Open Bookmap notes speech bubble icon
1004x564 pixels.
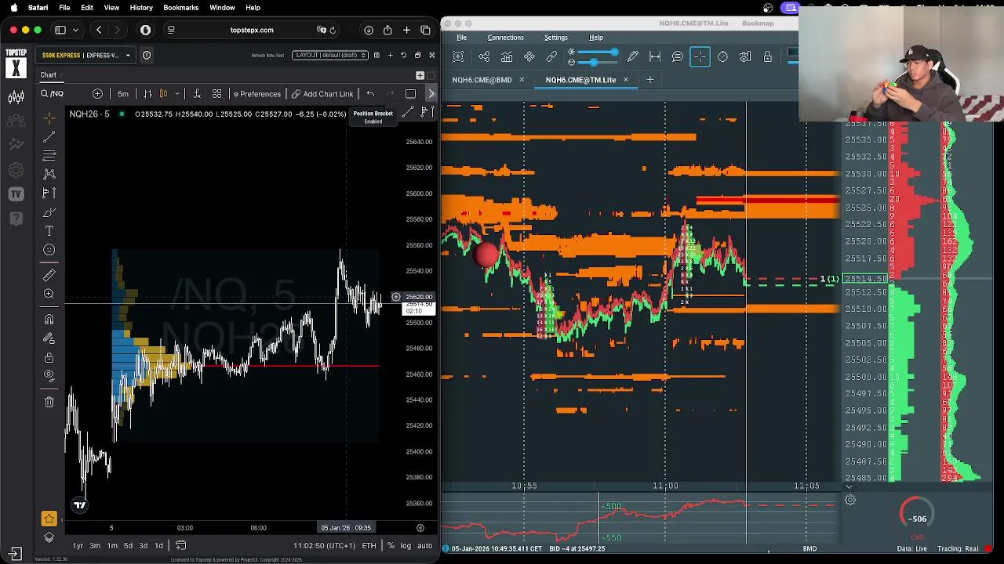click(x=677, y=56)
